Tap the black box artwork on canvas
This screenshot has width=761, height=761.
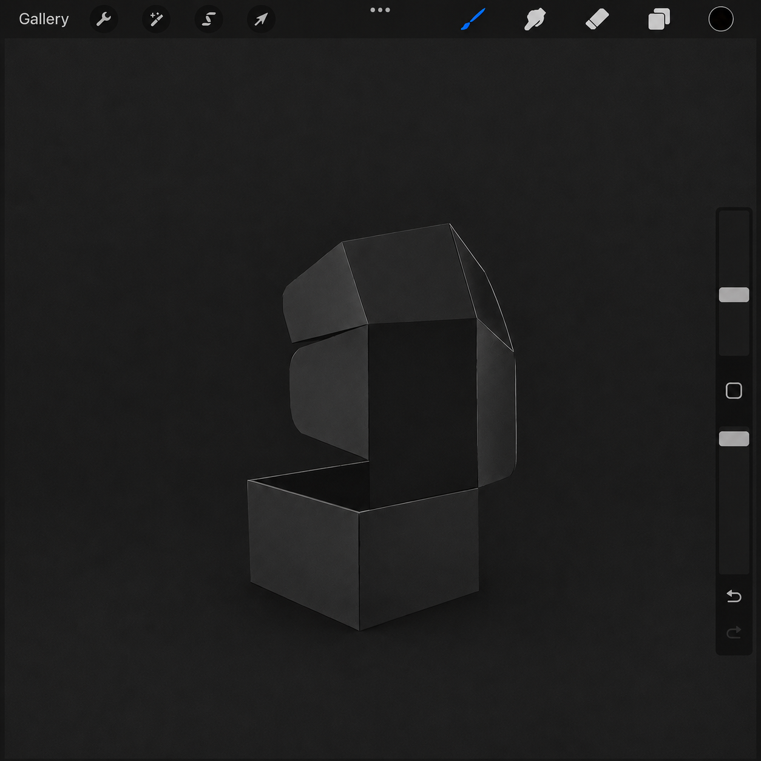tap(381, 427)
